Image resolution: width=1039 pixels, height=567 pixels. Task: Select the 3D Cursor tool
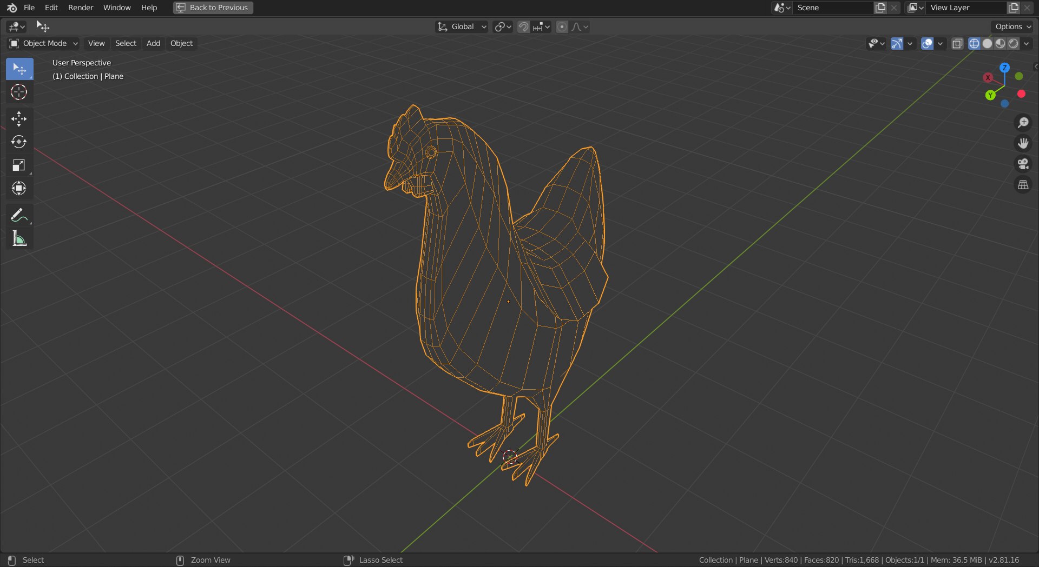point(19,92)
